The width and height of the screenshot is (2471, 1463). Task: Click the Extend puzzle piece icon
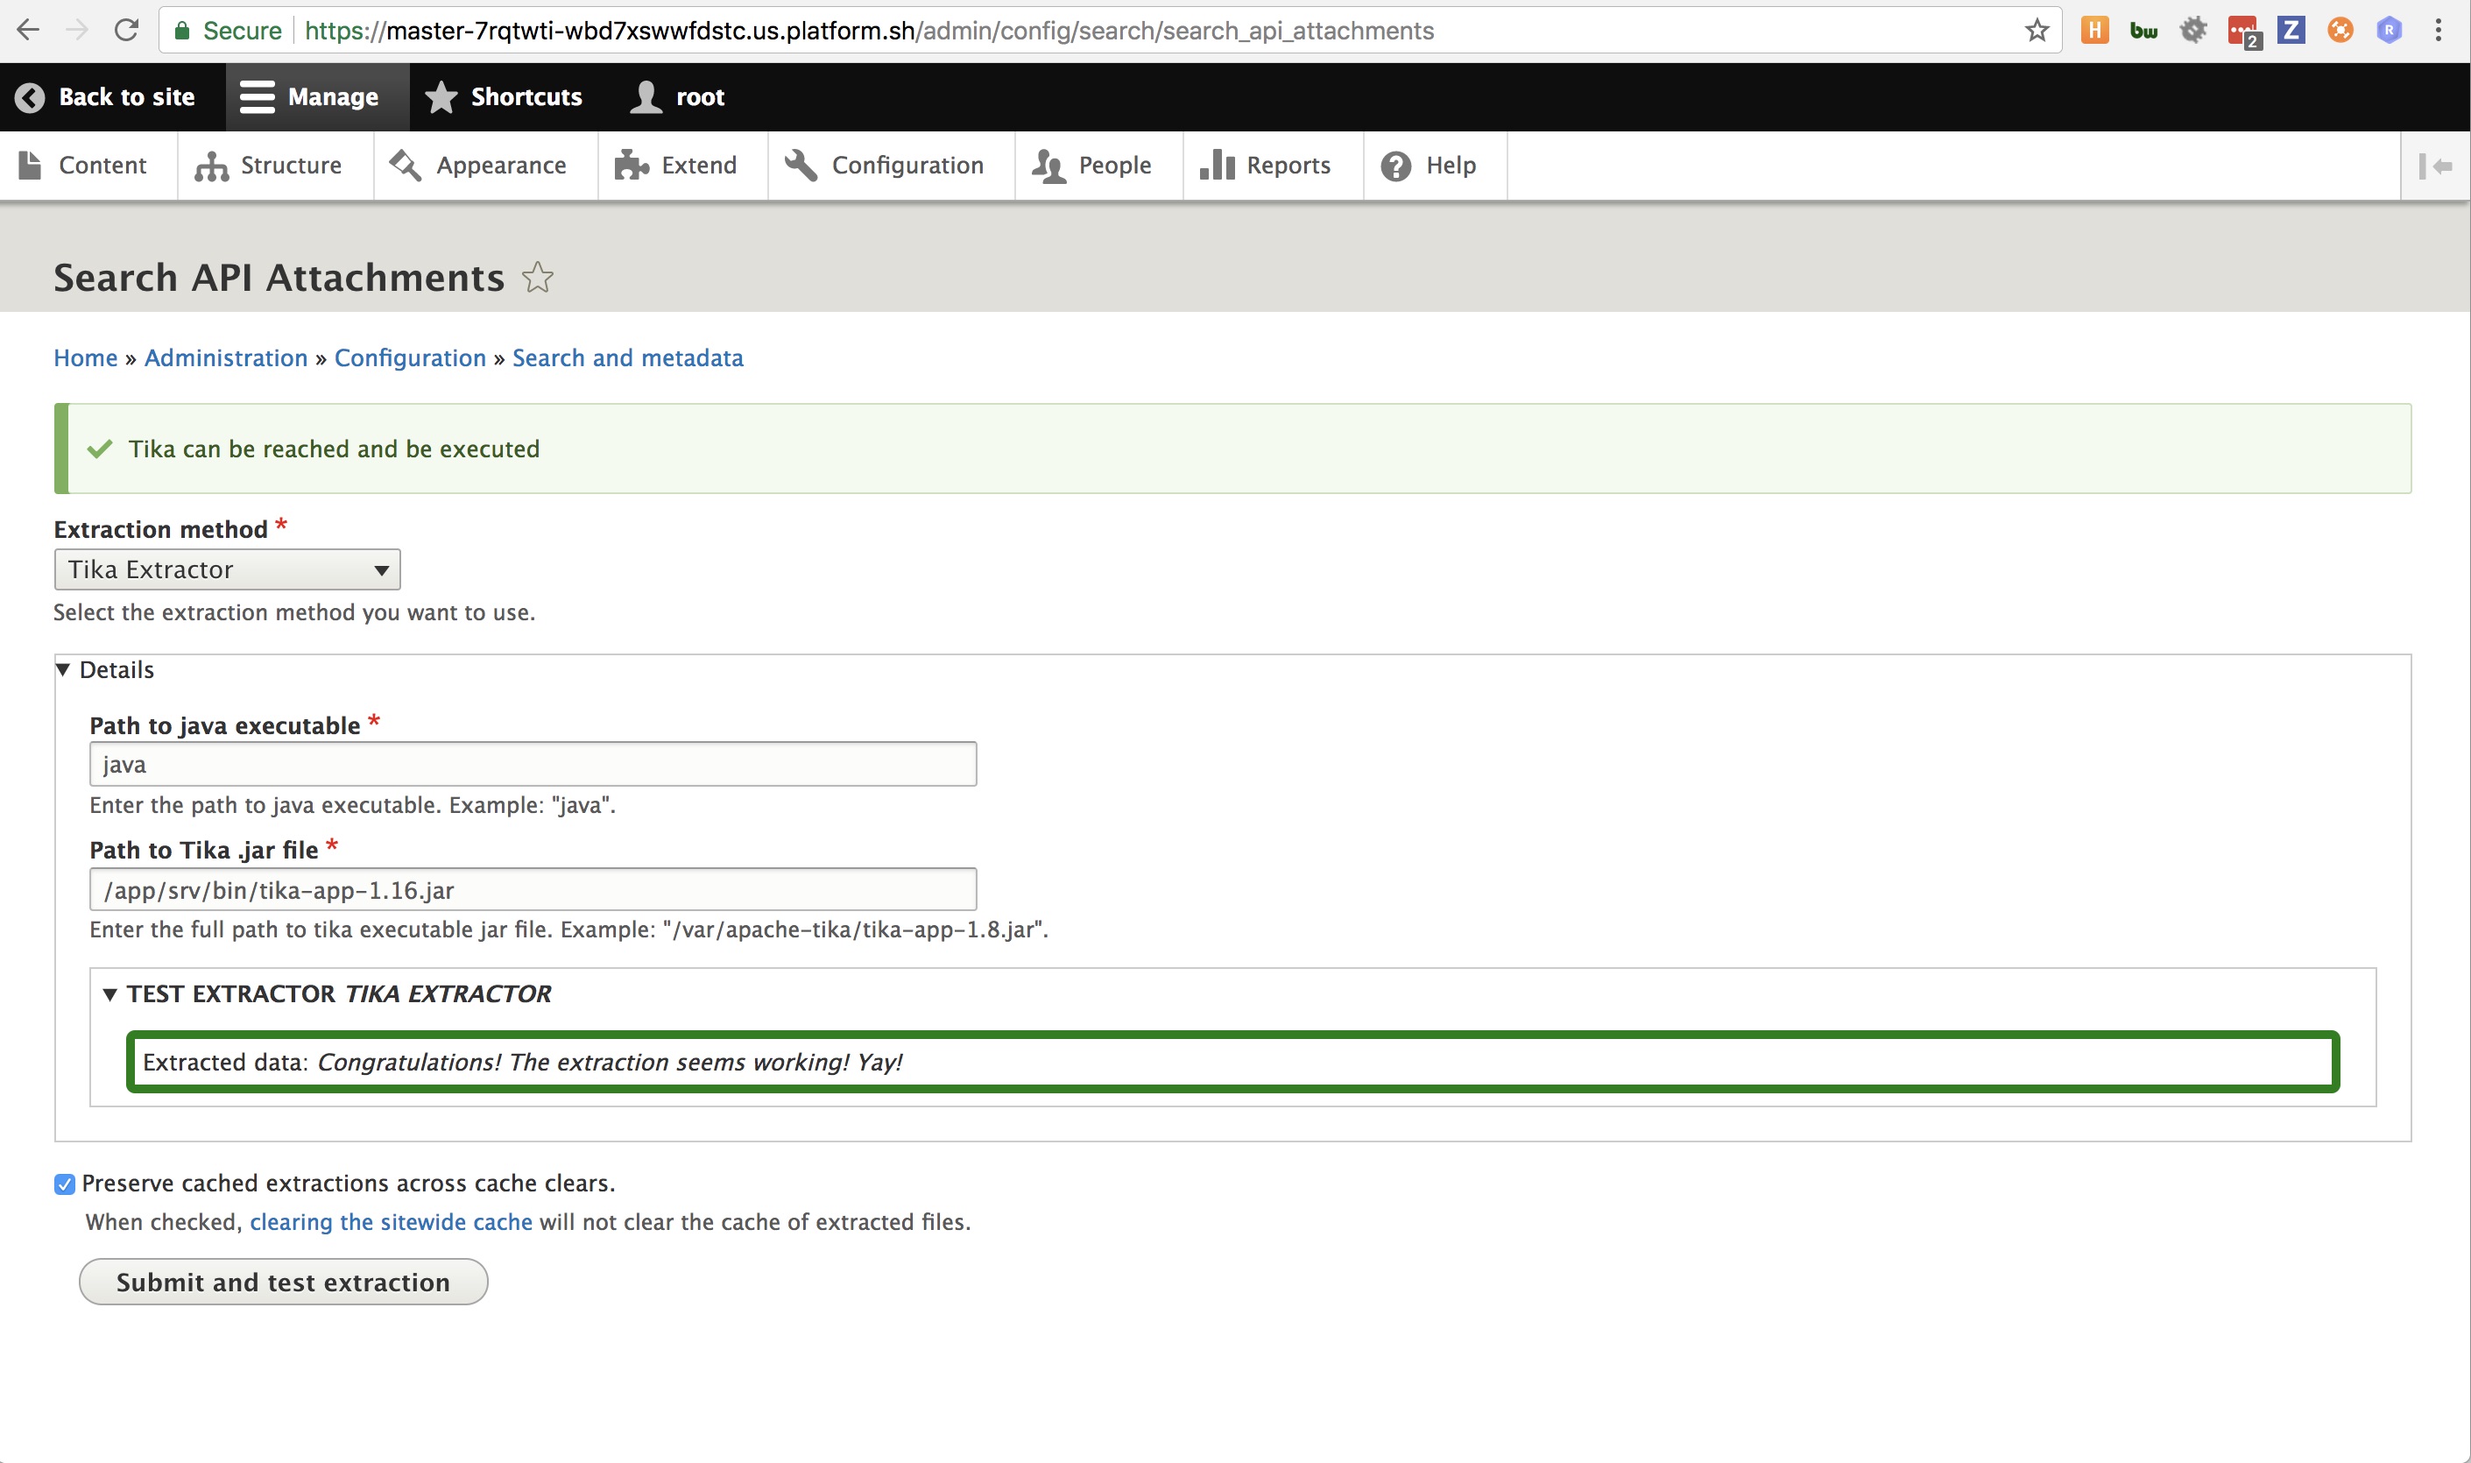[631, 166]
